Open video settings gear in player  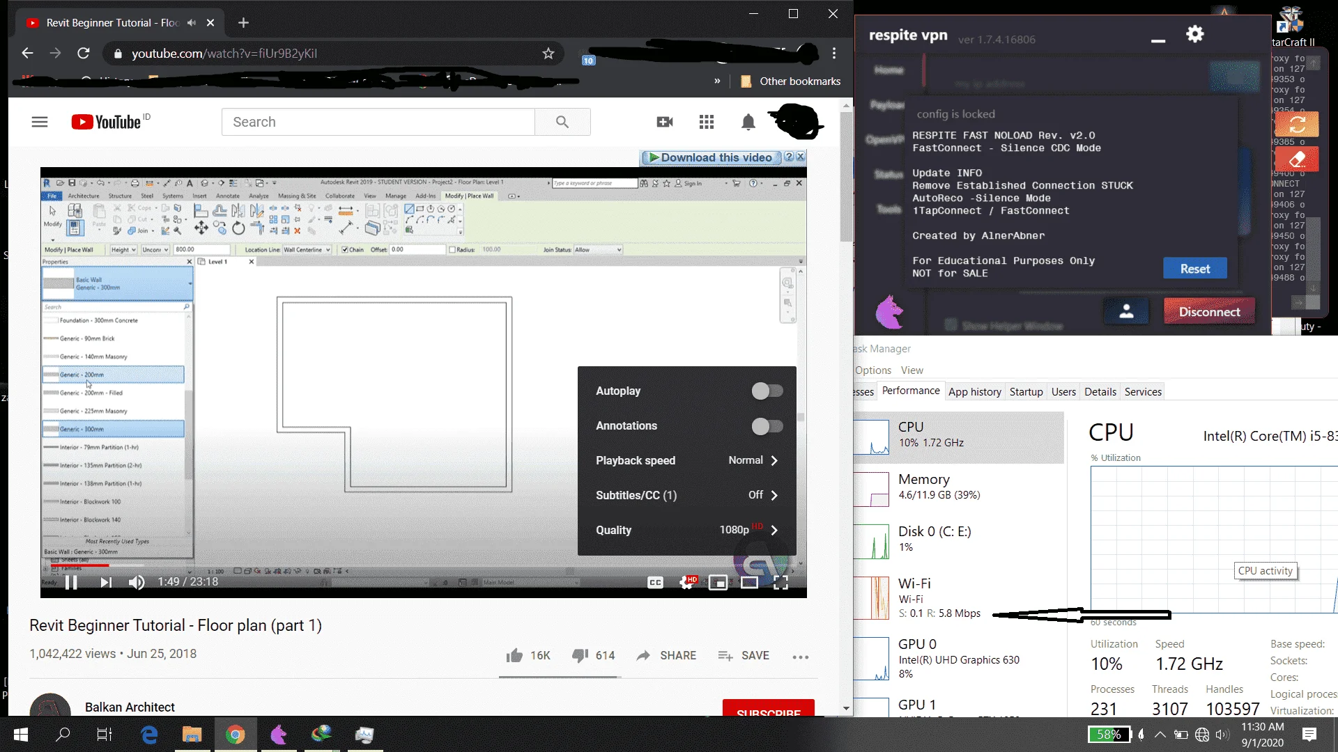(x=688, y=582)
